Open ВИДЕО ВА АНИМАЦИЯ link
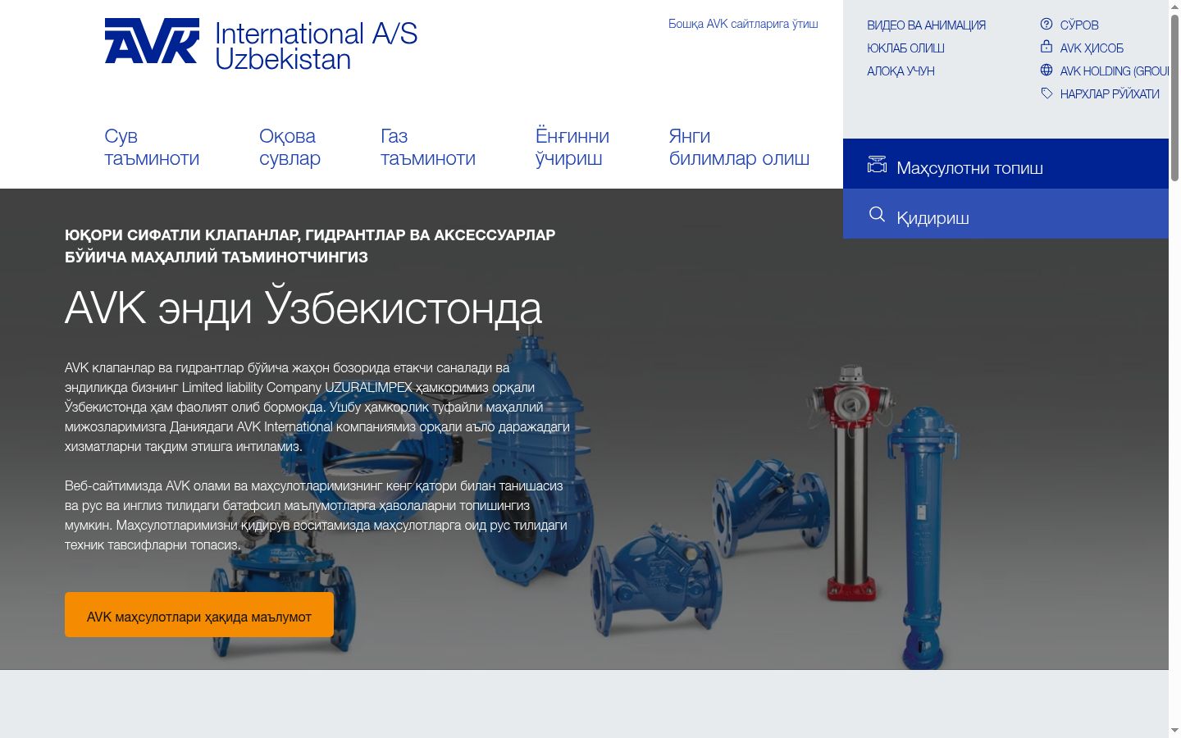This screenshot has height=738, width=1181. [x=927, y=25]
